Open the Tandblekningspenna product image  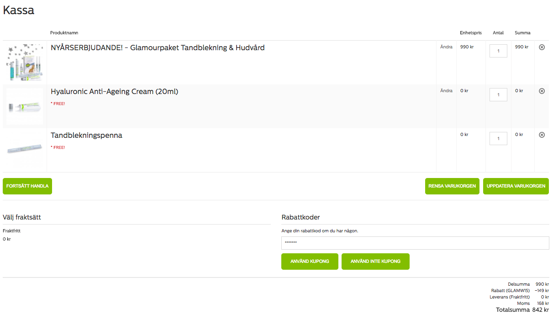tap(25, 150)
